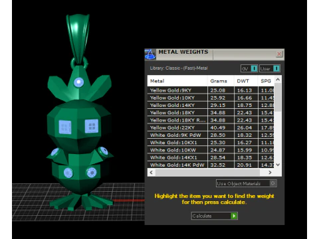This screenshot has height=239, width=319.
Task: Click the vertical scrollbar thumb
Action: [x=278, y=98]
